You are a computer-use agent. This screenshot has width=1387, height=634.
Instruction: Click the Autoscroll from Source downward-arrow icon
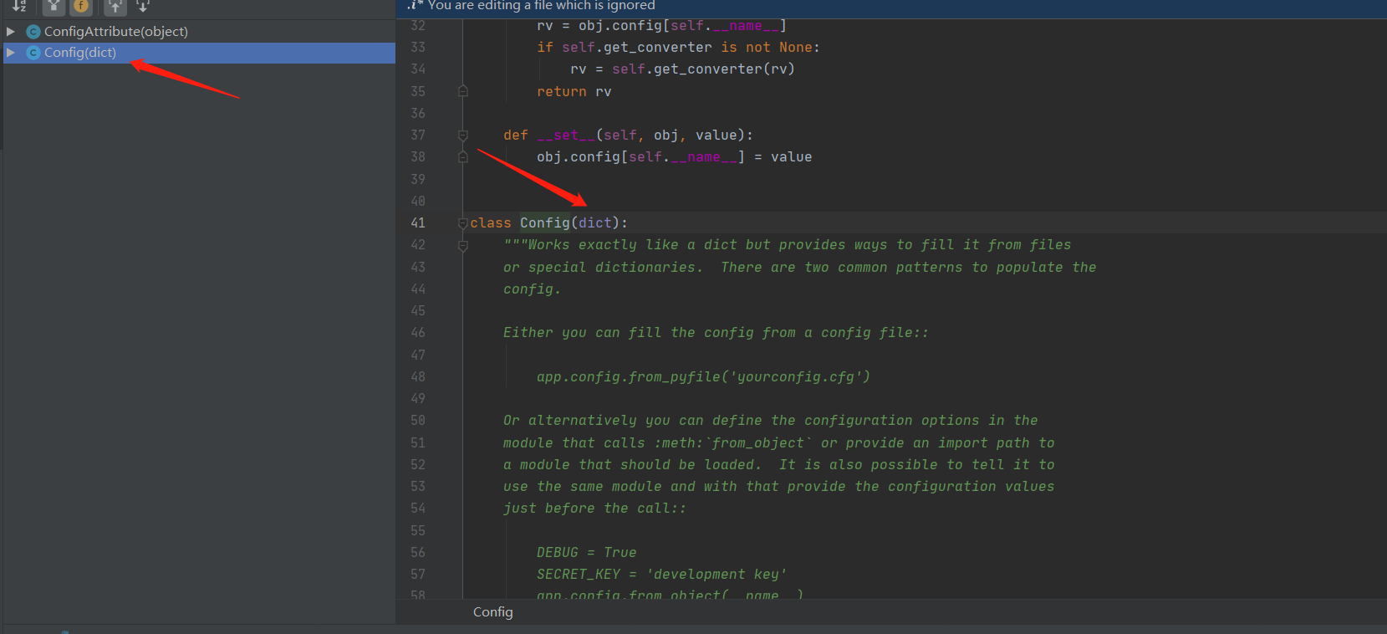tap(143, 6)
